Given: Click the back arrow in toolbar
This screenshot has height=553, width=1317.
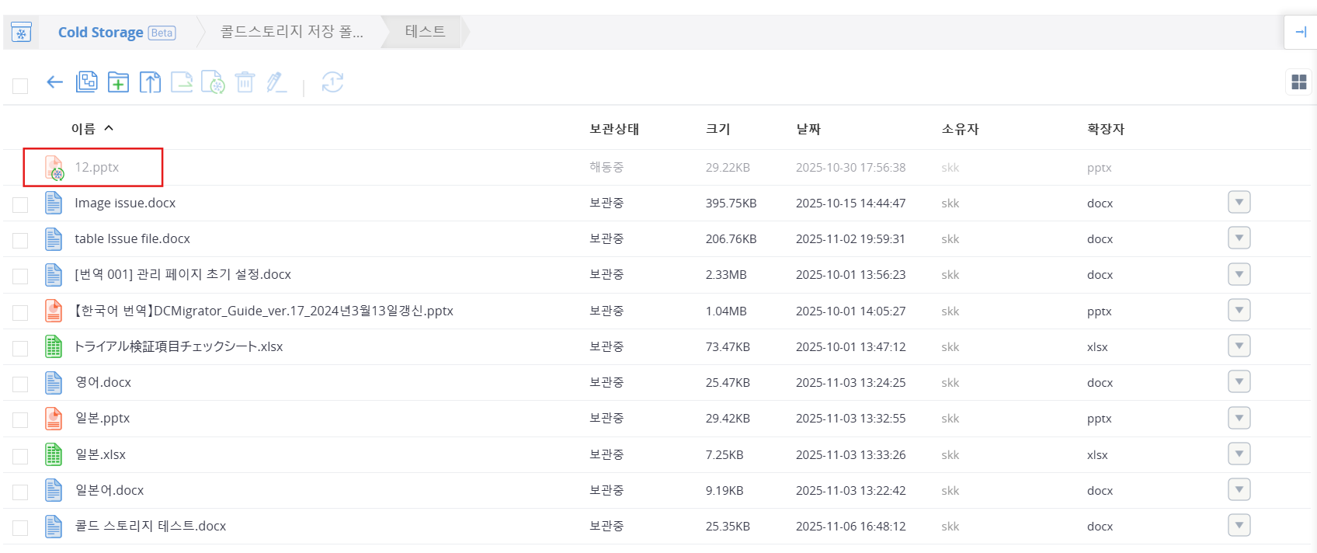Looking at the screenshot, I should (x=54, y=82).
